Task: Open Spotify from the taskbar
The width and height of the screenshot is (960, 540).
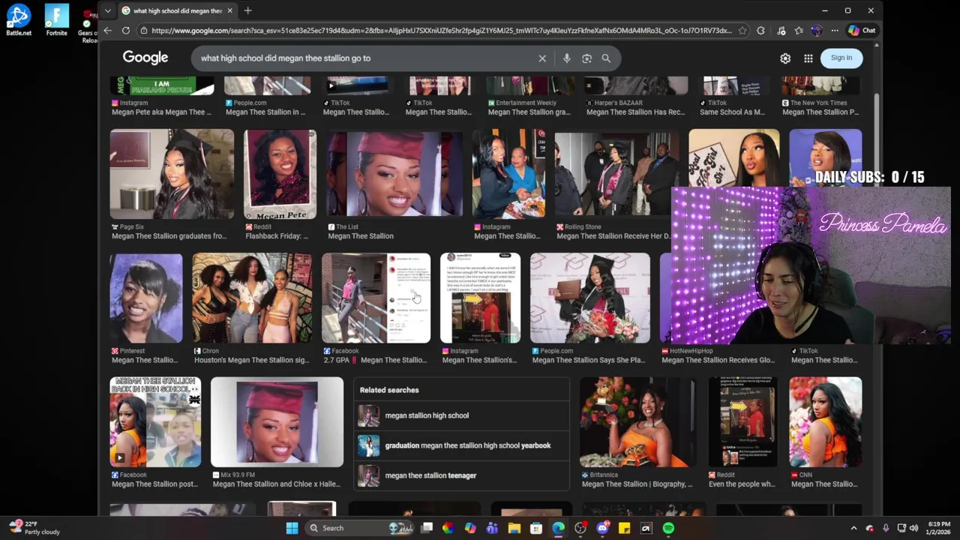Action: pyautogui.click(x=668, y=528)
